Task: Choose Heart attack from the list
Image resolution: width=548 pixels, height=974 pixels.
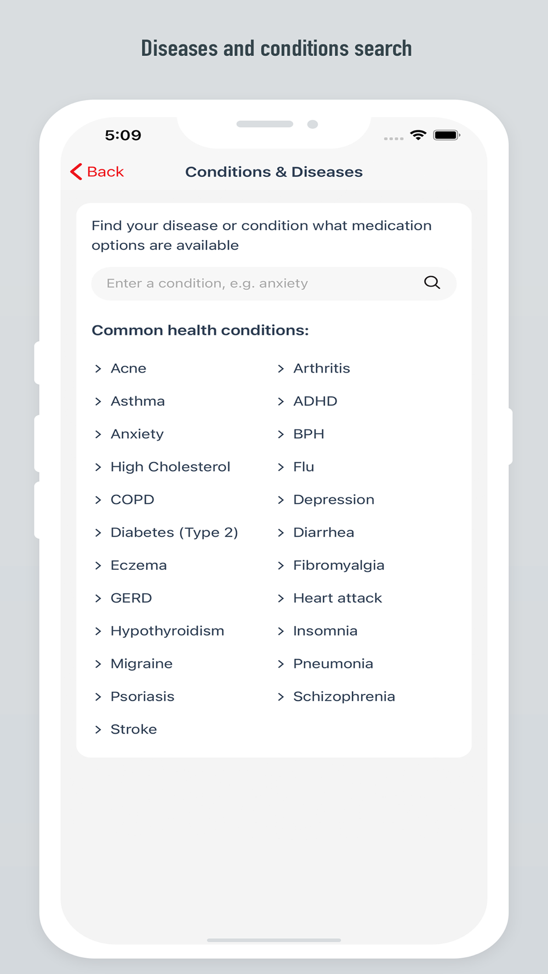Action: [x=338, y=598]
